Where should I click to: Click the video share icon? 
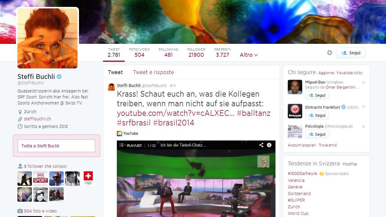(x=261, y=145)
